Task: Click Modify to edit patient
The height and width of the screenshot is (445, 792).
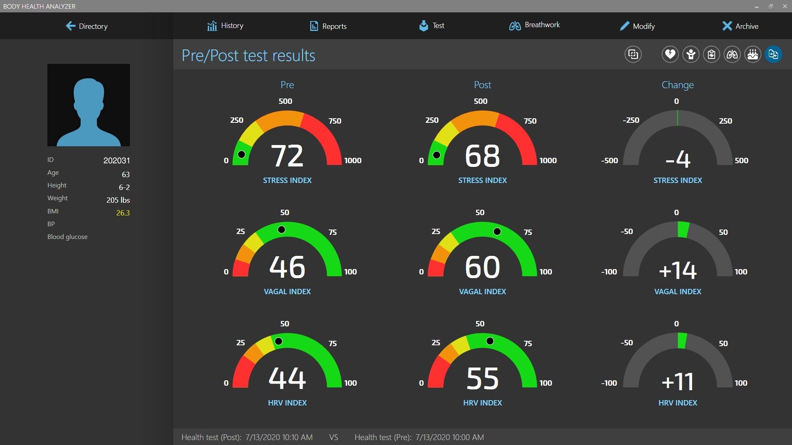Action: click(x=637, y=26)
